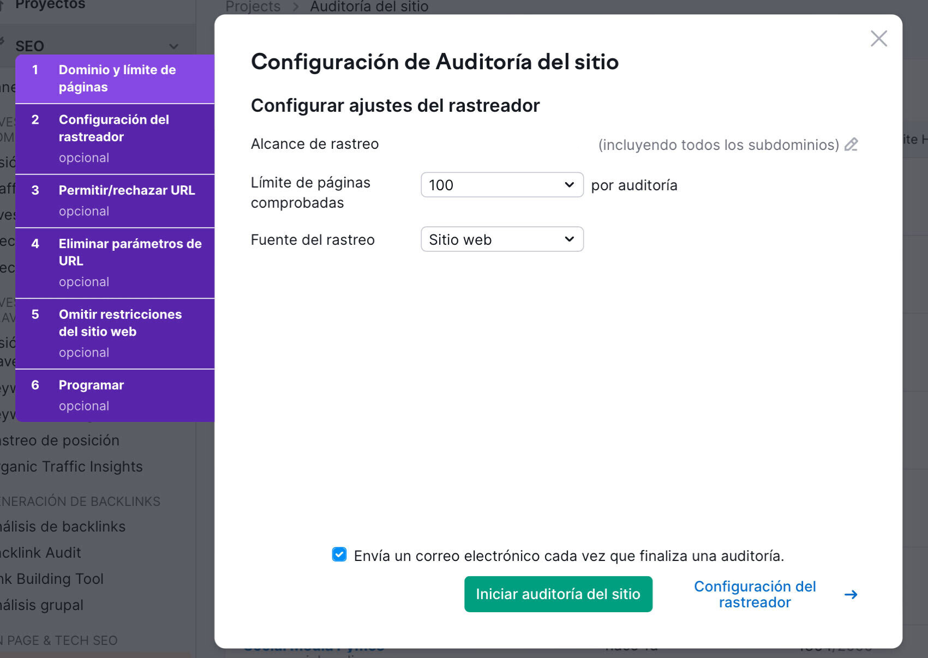Open the Límite de páginas comprobadas dropdown
The width and height of the screenshot is (928, 658).
(501, 185)
